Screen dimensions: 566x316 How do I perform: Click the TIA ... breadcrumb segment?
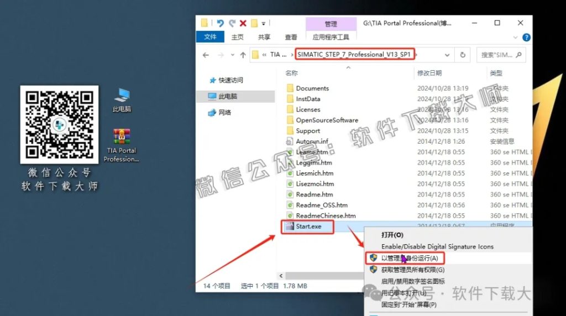pos(279,55)
